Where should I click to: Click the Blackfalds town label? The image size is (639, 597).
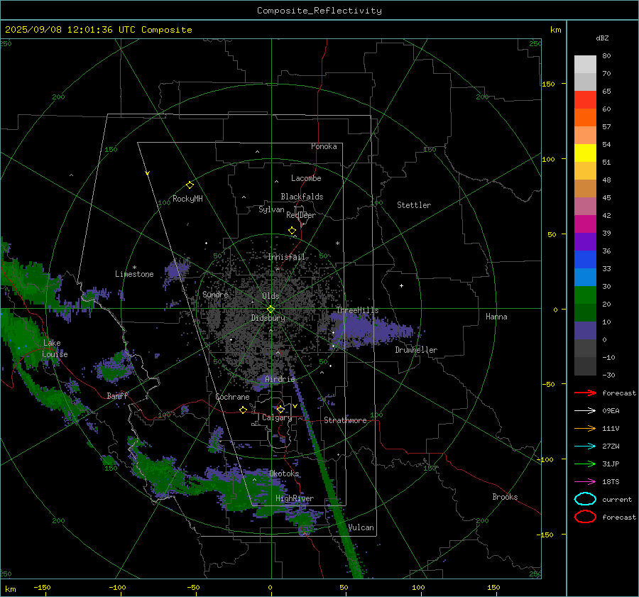302,197
